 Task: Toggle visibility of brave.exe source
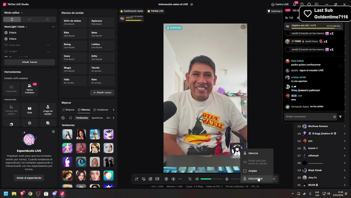pos(48,45)
